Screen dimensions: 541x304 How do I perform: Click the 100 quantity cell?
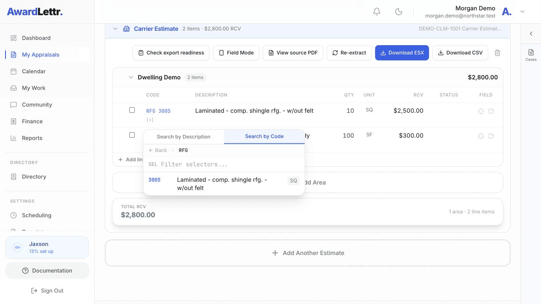(348, 136)
